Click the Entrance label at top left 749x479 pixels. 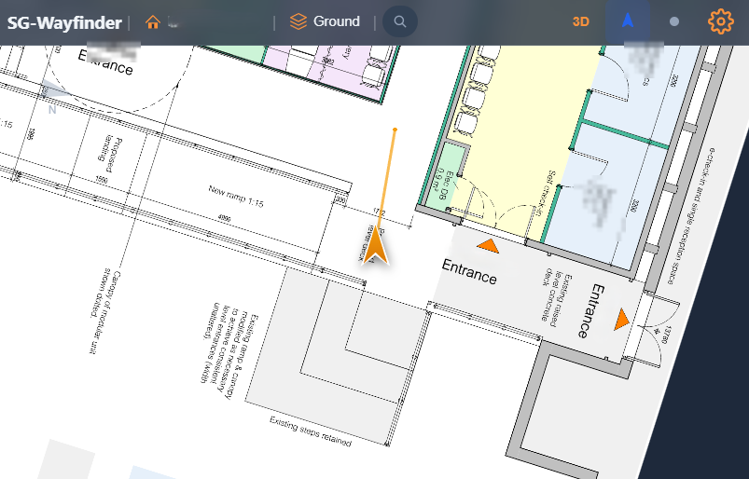pos(105,62)
